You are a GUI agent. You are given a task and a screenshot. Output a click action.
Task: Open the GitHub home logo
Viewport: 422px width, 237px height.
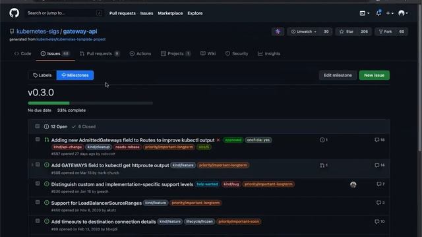(x=15, y=13)
